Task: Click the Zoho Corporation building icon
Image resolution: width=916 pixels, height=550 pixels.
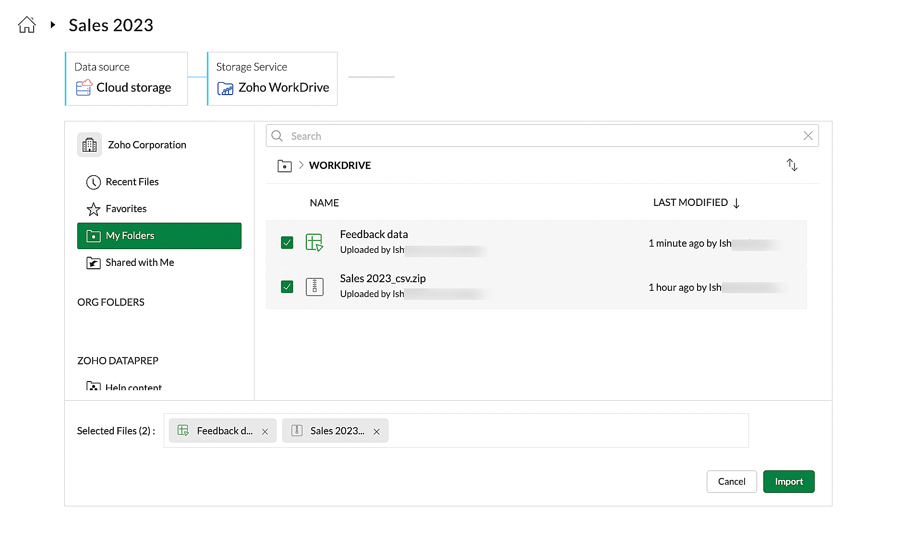Action: coord(90,145)
